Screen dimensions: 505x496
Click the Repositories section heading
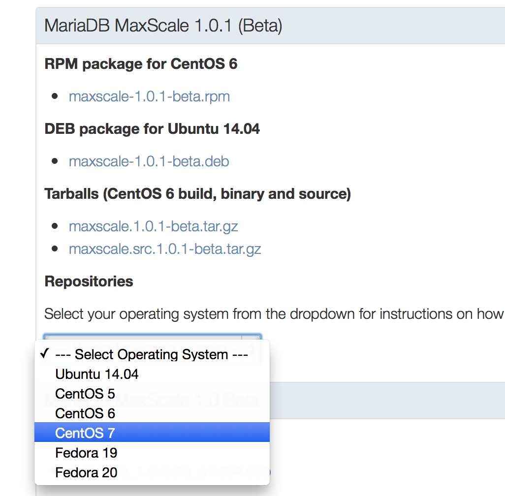click(x=89, y=281)
